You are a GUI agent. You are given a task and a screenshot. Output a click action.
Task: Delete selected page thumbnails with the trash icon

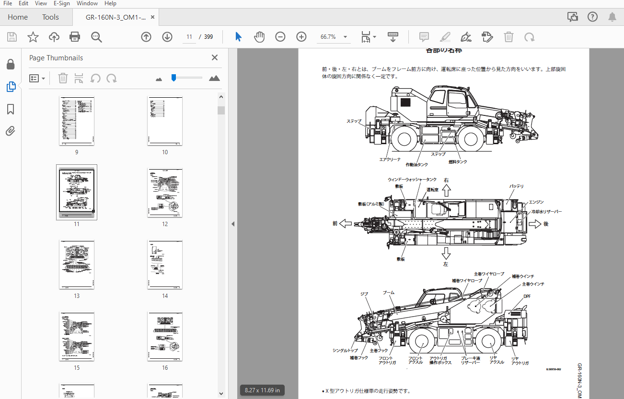pyautogui.click(x=63, y=78)
